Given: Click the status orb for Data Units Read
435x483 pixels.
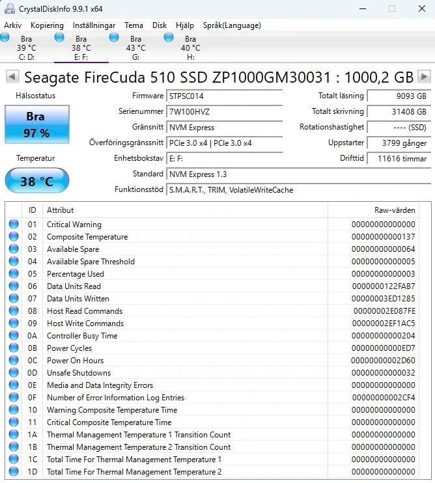Looking at the screenshot, I should (x=14, y=286).
